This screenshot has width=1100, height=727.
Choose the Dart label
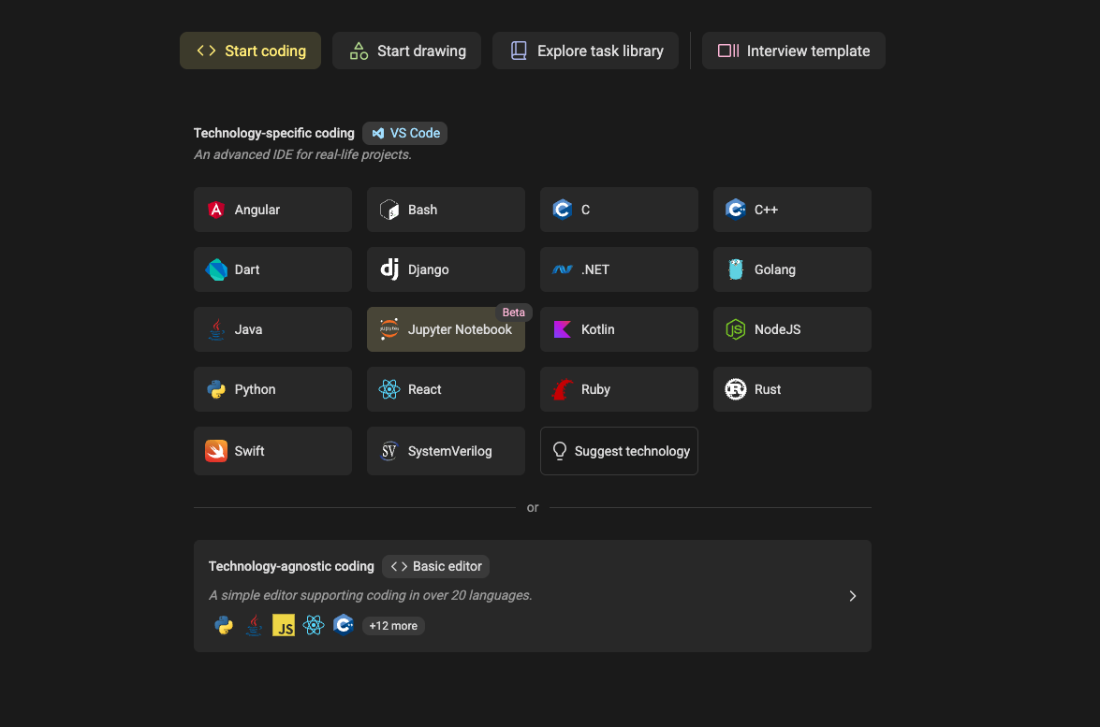247,269
